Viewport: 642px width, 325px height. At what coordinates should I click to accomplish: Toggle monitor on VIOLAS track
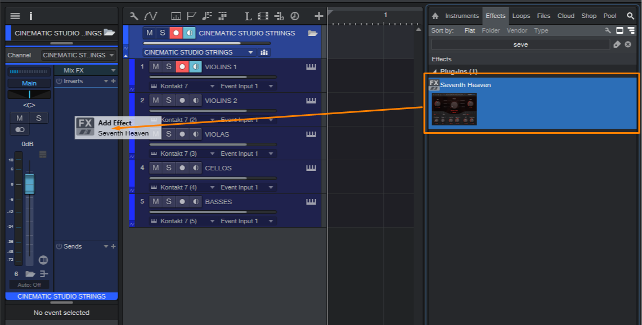(x=196, y=134)
